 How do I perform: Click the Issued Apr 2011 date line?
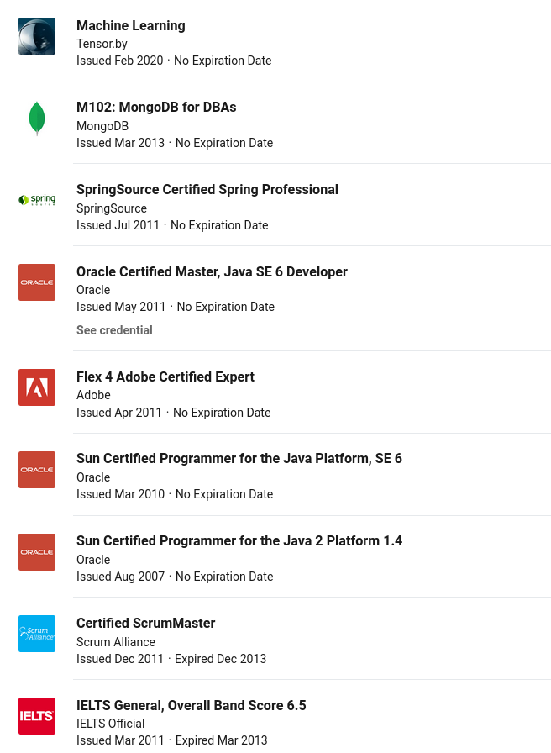(x=174, y=413)
